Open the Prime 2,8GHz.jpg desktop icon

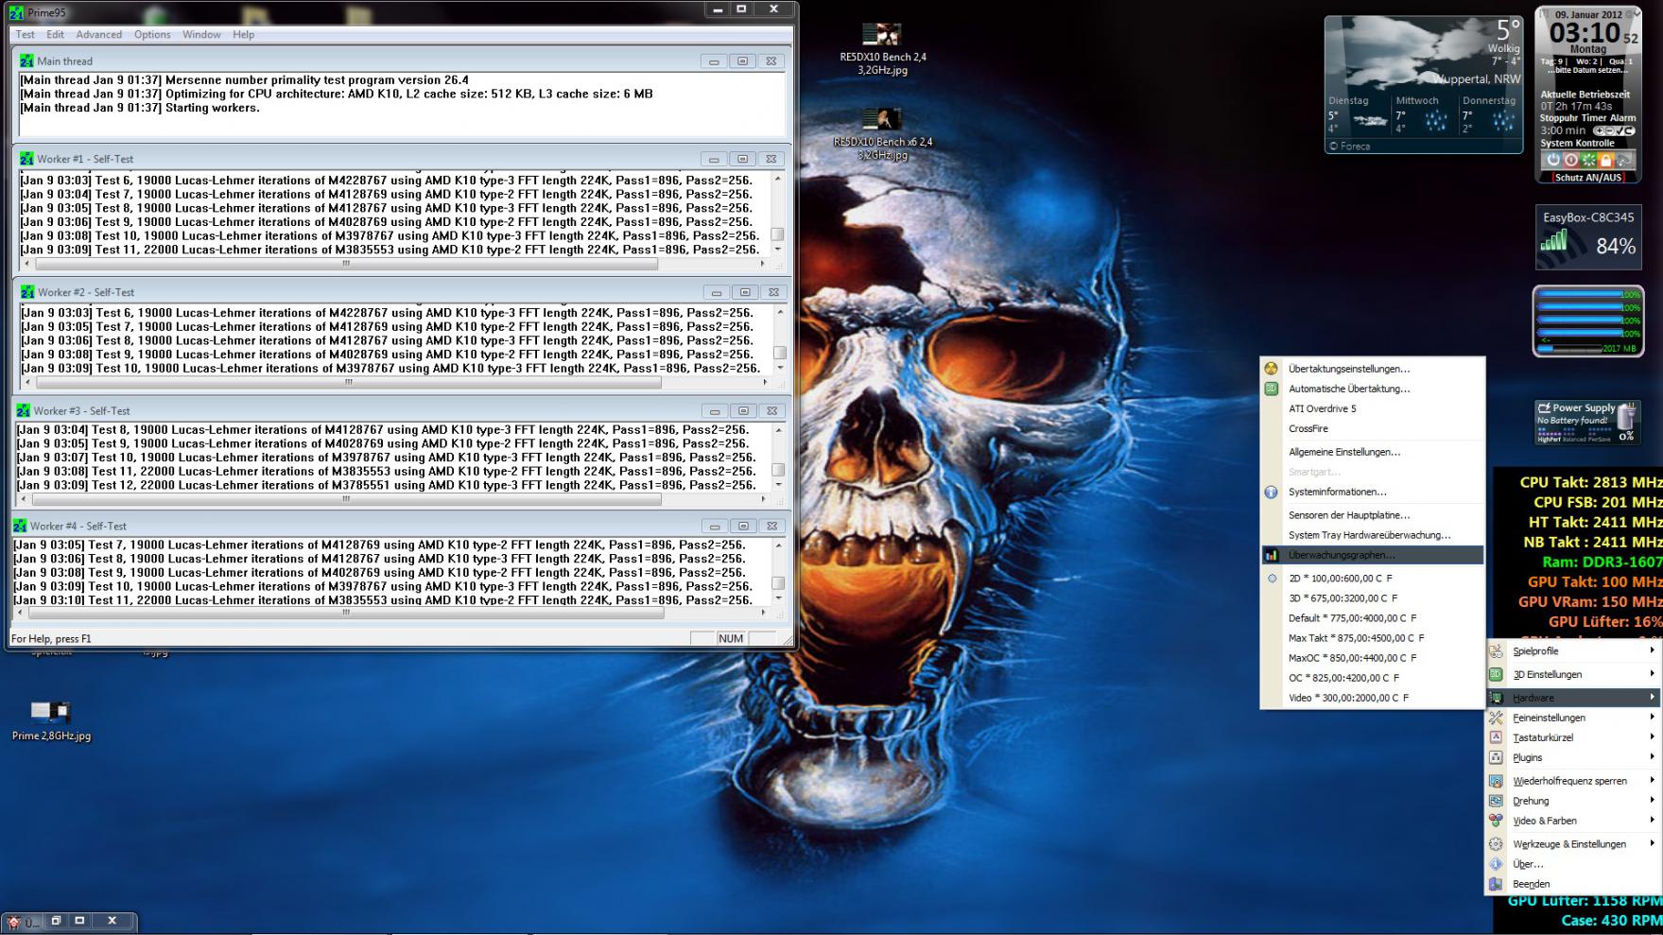(51, 720)
